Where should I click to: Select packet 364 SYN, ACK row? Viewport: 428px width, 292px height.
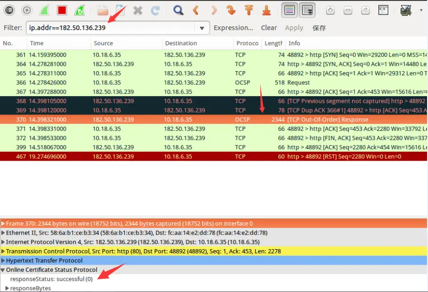coord(214,64)
